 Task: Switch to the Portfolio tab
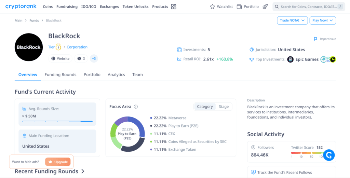pyautogui.click(x=92, y=75)
